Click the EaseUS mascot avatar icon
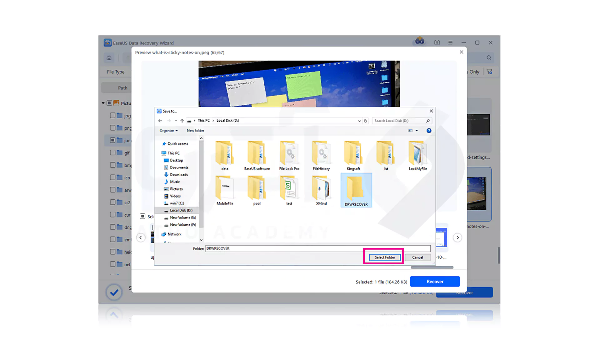600x337 pixels. coord(420,41)
